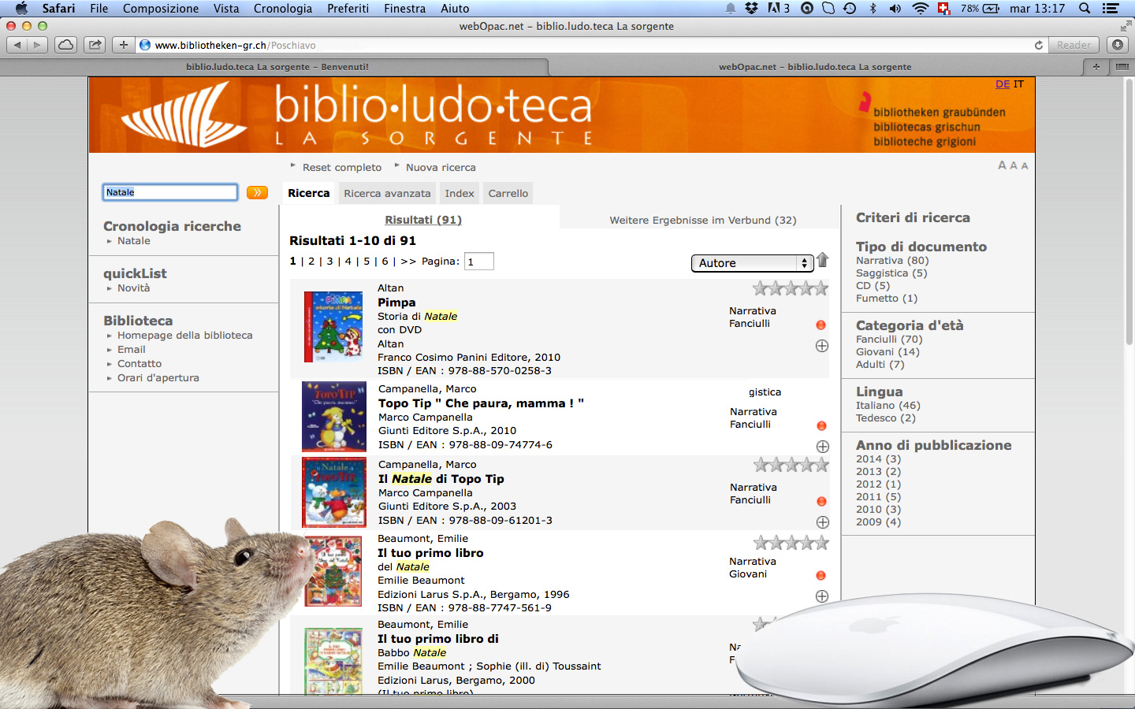Open the Vista menu
Viewport: 1135px width, 709px height.
(x=226, y=9)
